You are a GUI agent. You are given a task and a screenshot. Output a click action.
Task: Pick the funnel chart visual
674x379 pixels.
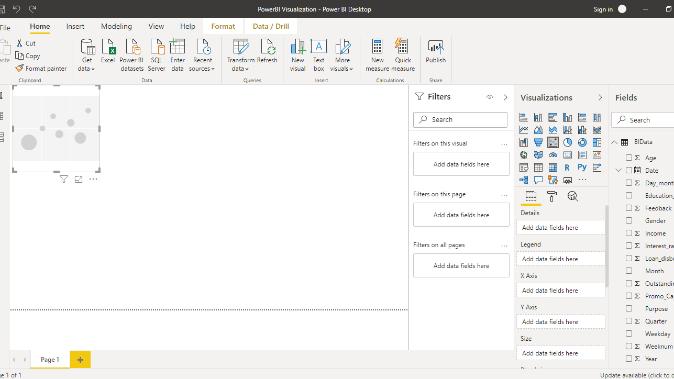coord(538,142)
